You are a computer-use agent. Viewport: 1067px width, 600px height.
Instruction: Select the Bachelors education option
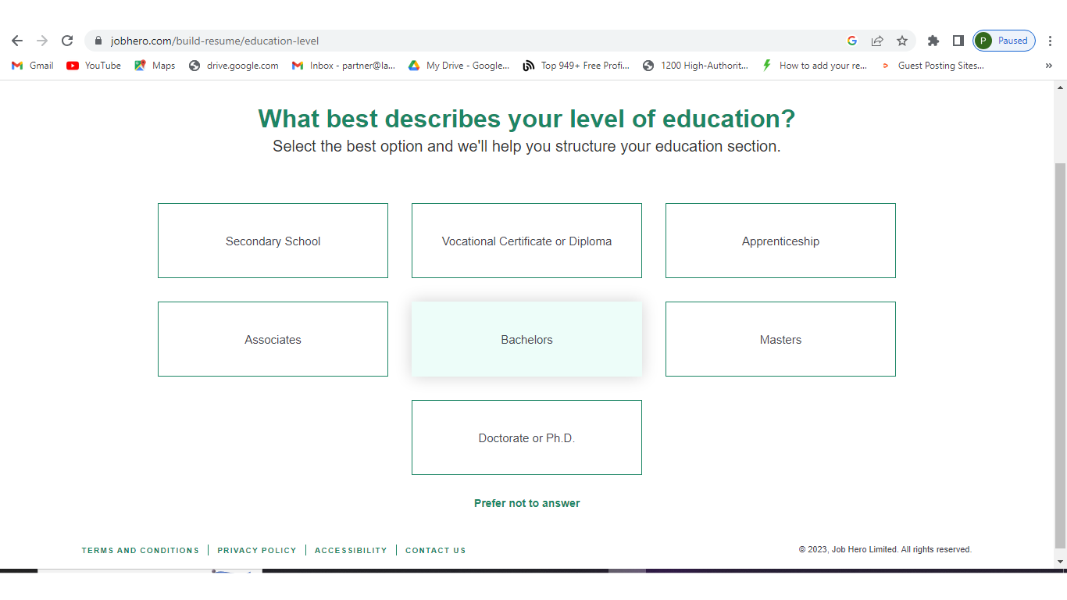click(526, 339)
